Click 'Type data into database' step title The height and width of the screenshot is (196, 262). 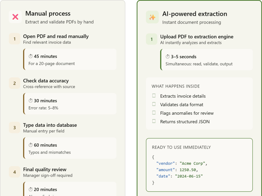pyautogui.click(x=50, y=125)
